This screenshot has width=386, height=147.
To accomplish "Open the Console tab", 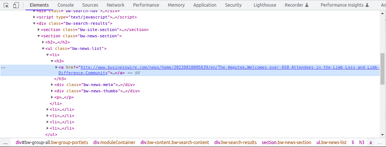I will (x=66, y=5).
